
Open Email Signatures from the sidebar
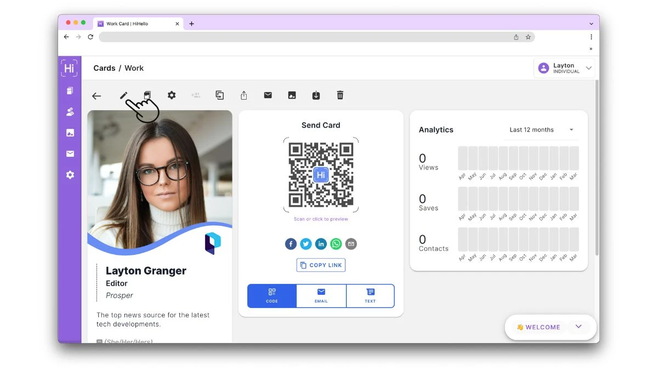(70, 153)
